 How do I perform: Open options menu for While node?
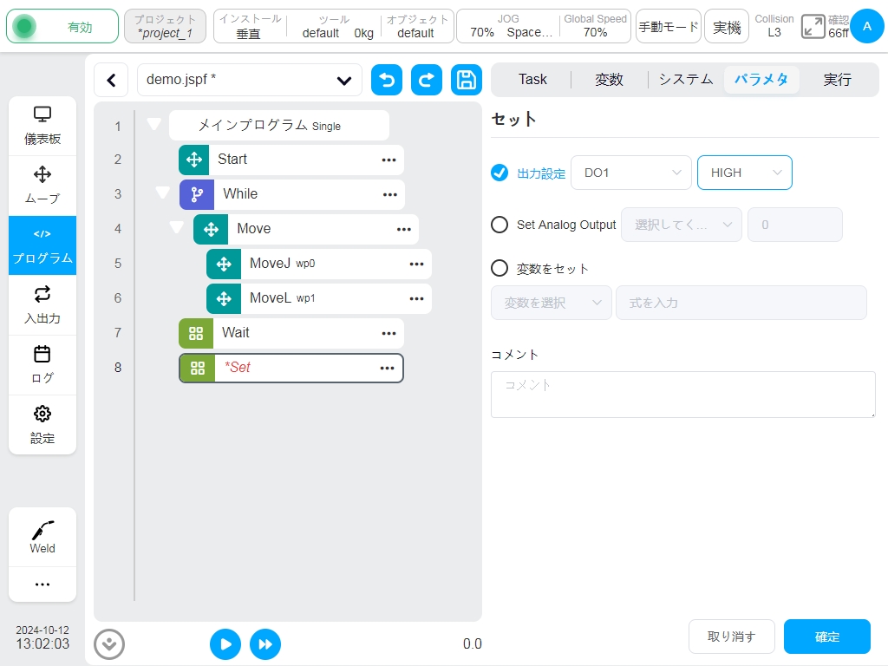[390, 194]
